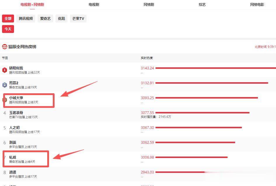Click the silver rank 2 badge
Image resolution: width=276 pixels, height=186 pixels.
[5, 85]
